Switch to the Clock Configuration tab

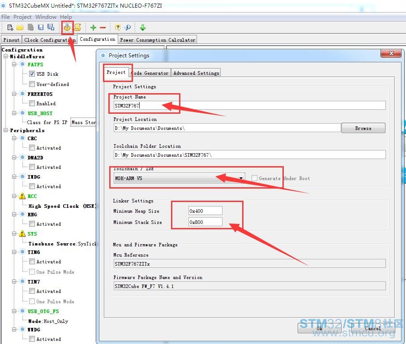click(49, 40)
